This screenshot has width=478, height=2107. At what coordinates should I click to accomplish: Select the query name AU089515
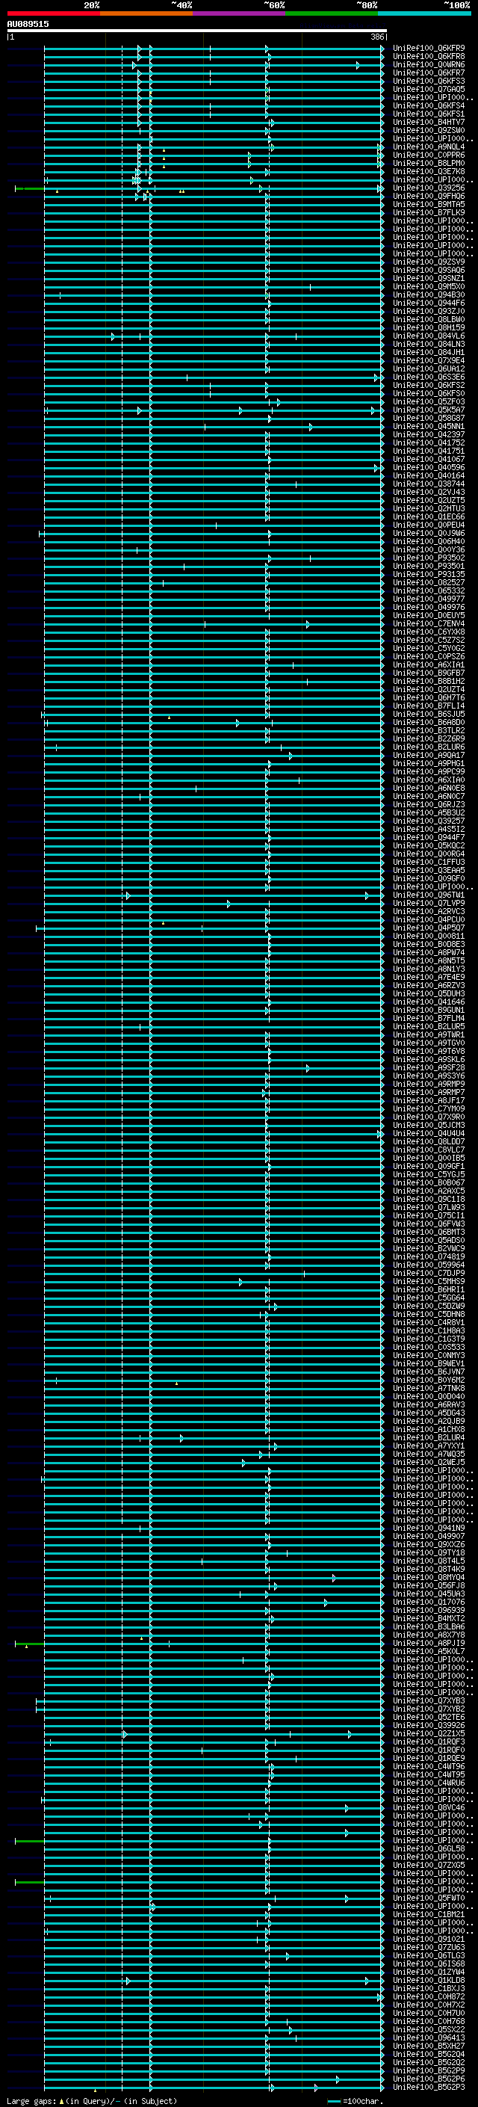[28, 24]
